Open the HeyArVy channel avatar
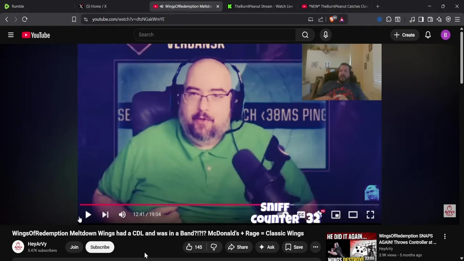 (18, 247)
